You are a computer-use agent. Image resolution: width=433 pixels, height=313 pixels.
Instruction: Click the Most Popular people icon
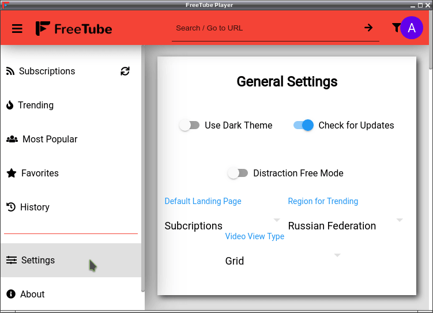point(12,139)
